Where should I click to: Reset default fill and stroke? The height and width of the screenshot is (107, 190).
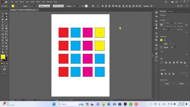(1, 60)
